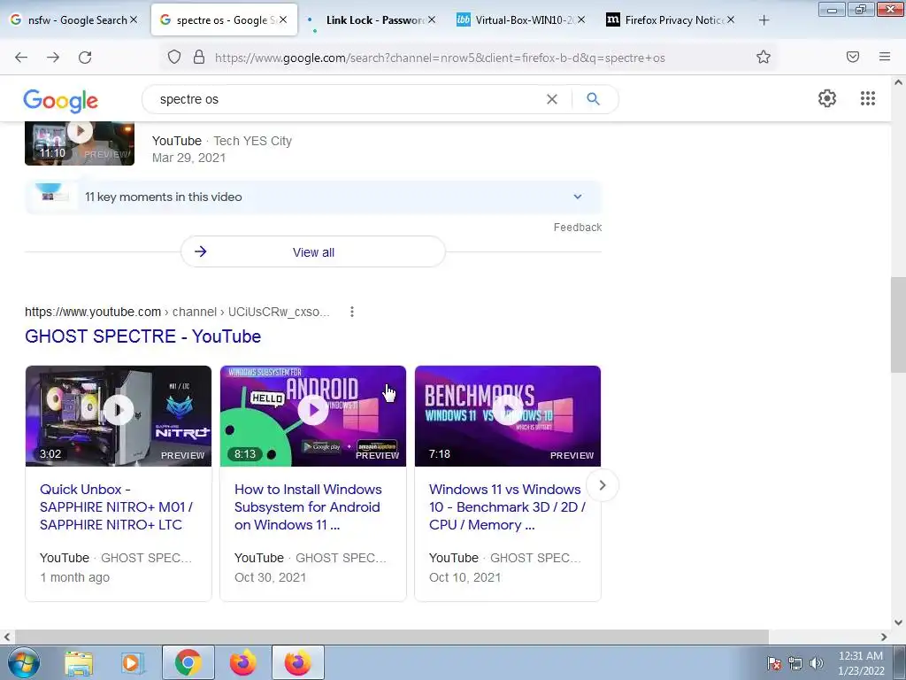This screenshot has height=680, width=906.
Task: Open the Action Center flag icon
Action: pyautogui.click(x=774, y=664)
